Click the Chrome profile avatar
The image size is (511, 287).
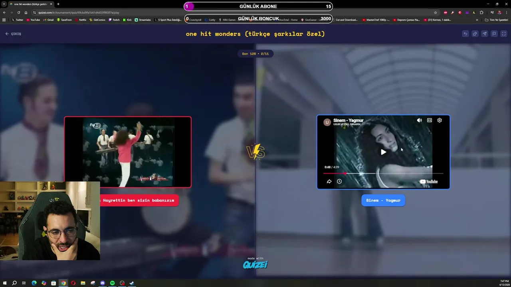[499, 12]
